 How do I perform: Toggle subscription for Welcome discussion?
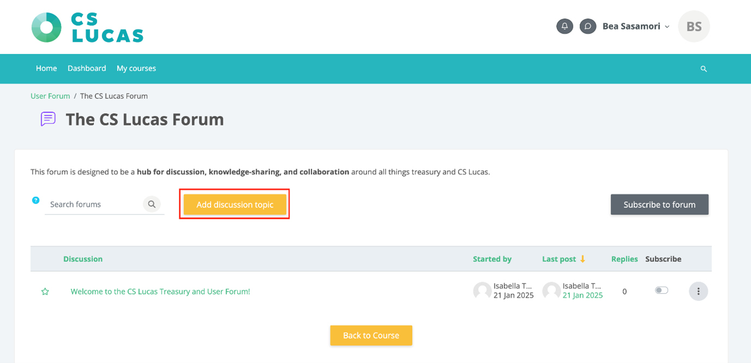(662, 290)
